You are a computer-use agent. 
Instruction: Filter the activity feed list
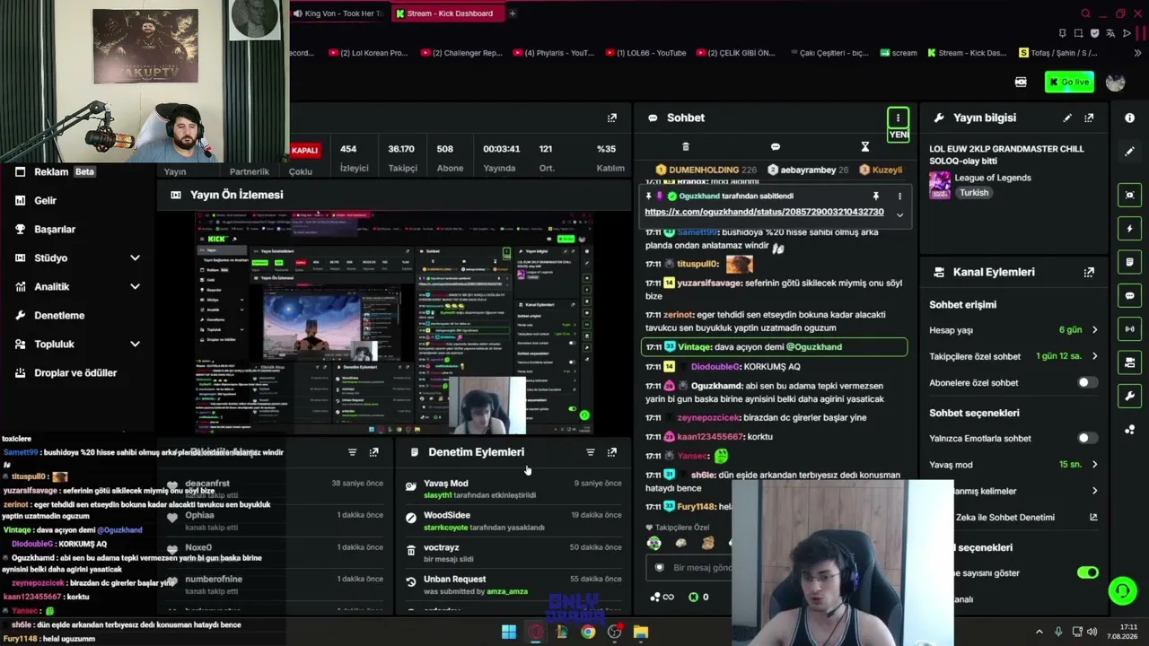[352, 452]
